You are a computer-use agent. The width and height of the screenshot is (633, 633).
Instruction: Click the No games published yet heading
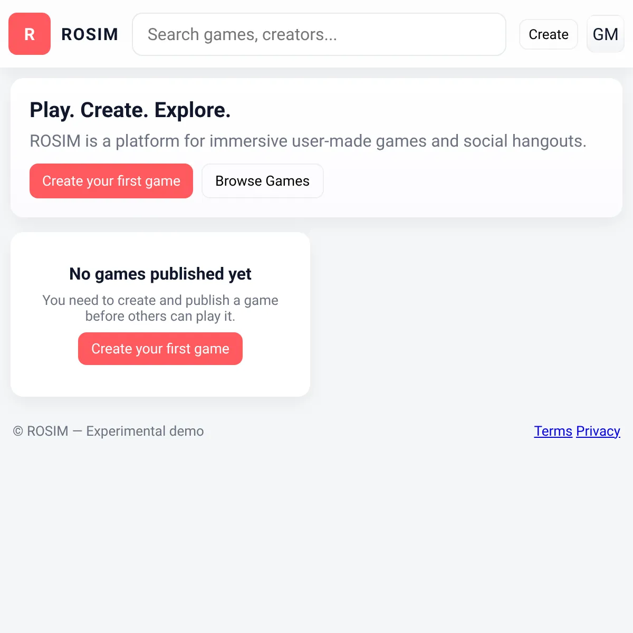pyautogui.click(x=160, y=274)
